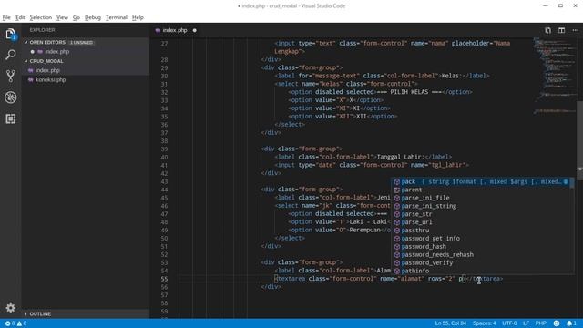Click the unsaved dot on index.php tab
Image resolution: width=583 pixels, height=328 pixels.
coord(194,30)
